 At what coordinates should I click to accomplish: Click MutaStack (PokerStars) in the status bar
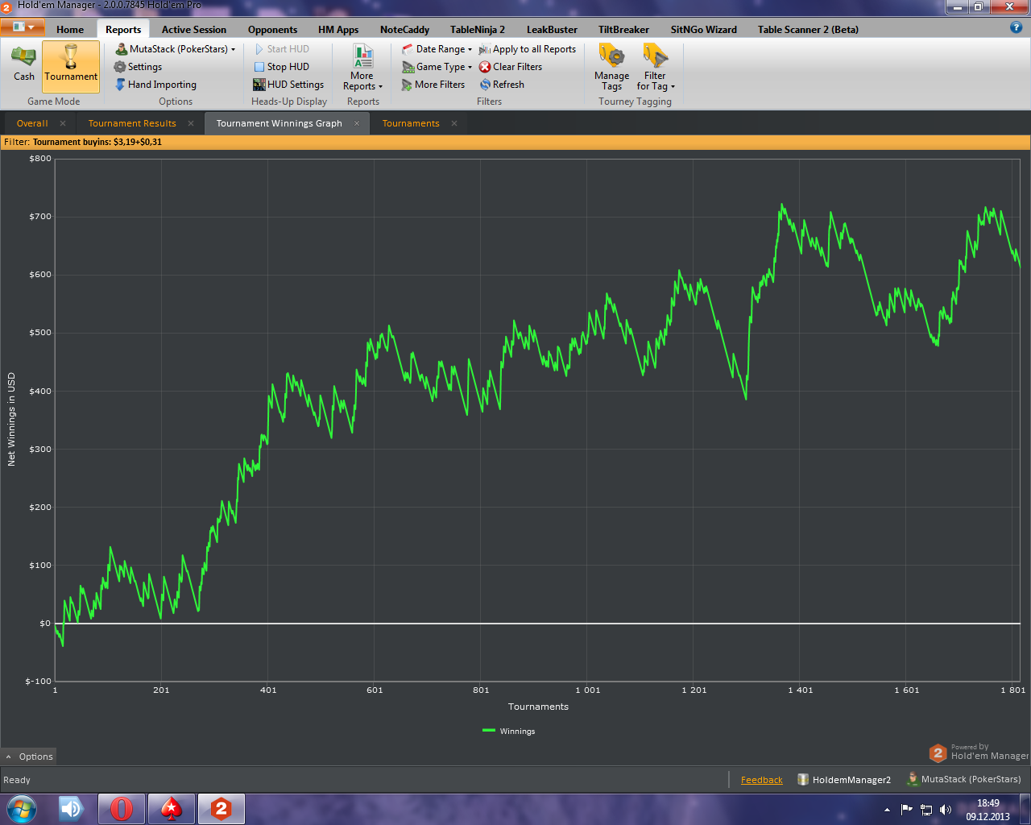(964, 779)
